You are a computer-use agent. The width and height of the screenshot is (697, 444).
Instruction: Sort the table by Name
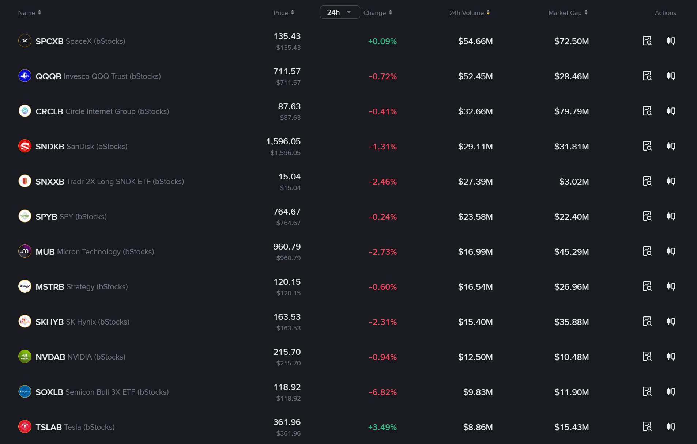(x=30, y=12)
